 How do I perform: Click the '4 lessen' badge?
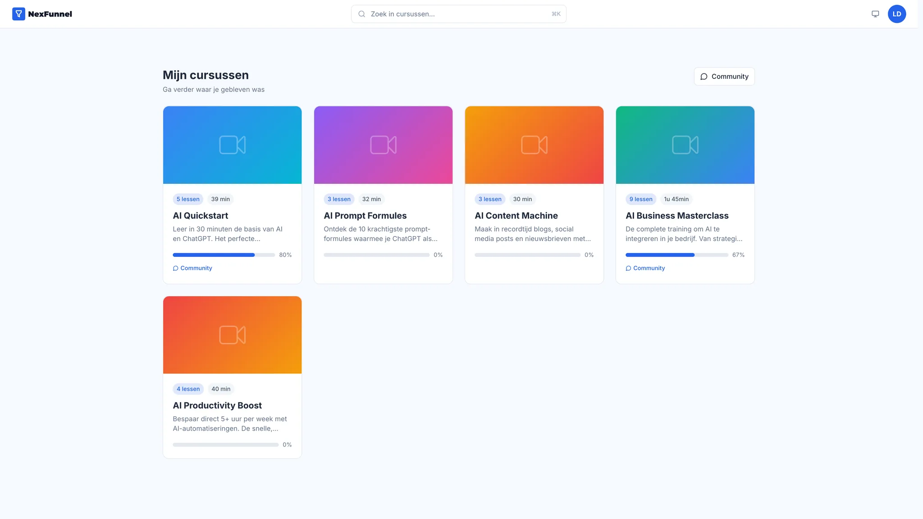point(188,389)
